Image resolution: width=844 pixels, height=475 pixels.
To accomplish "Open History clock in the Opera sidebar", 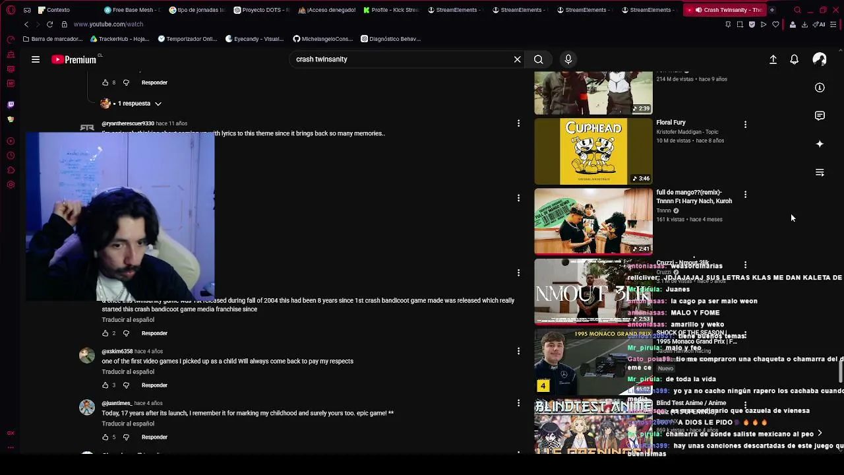I will point(11,156).
